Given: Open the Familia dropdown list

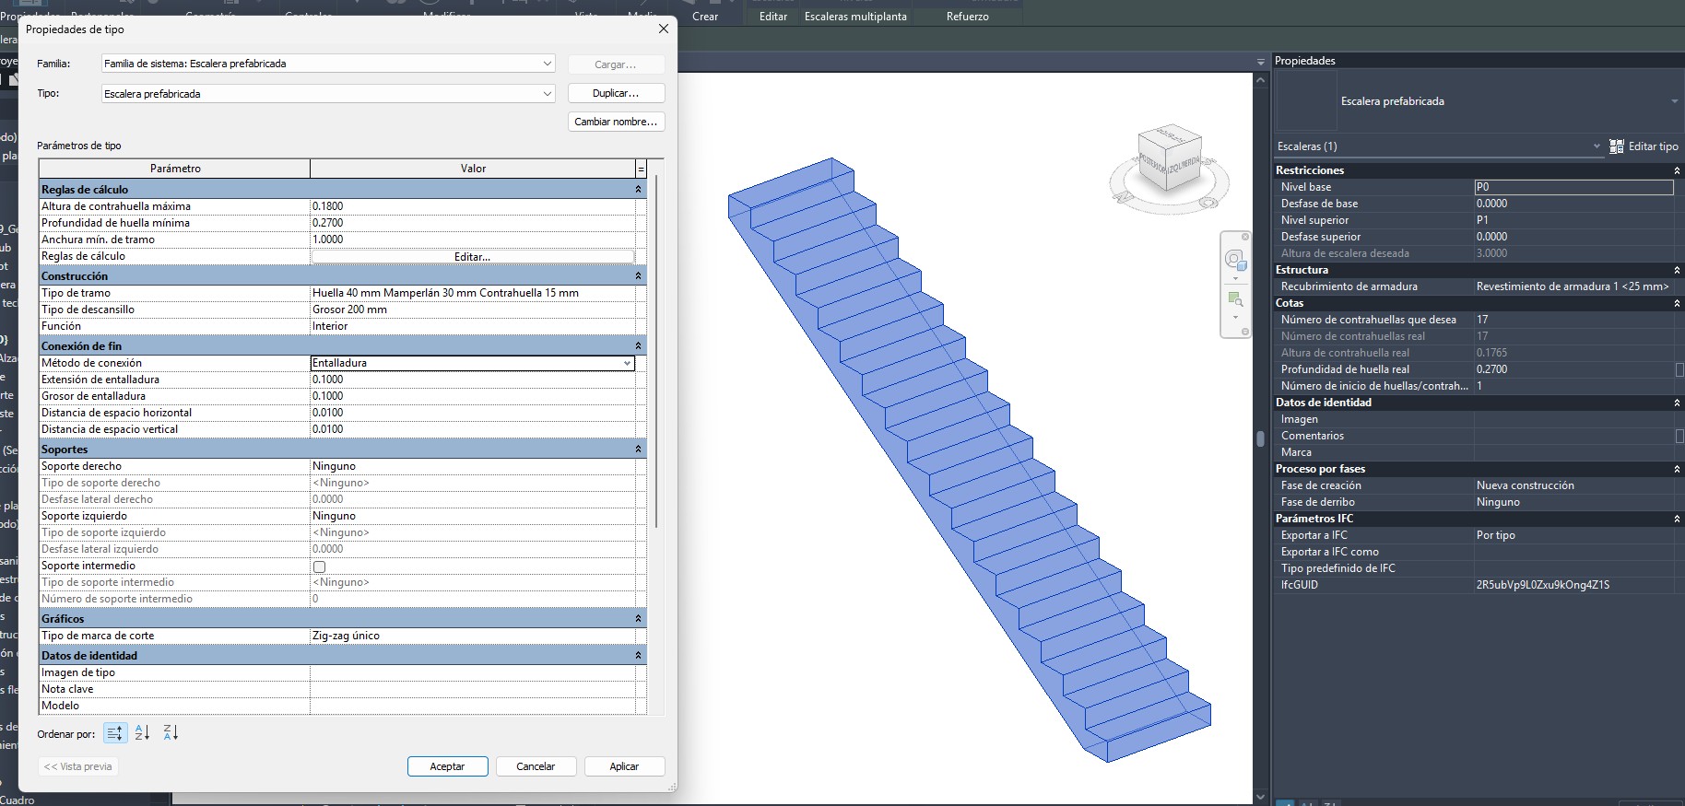Looking at the screenshot, I should [548, 64].
